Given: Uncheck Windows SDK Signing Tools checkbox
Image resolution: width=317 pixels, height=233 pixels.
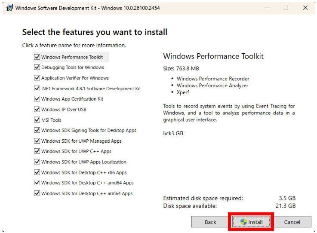Looking at the screenshot, I should coord(37,131).
